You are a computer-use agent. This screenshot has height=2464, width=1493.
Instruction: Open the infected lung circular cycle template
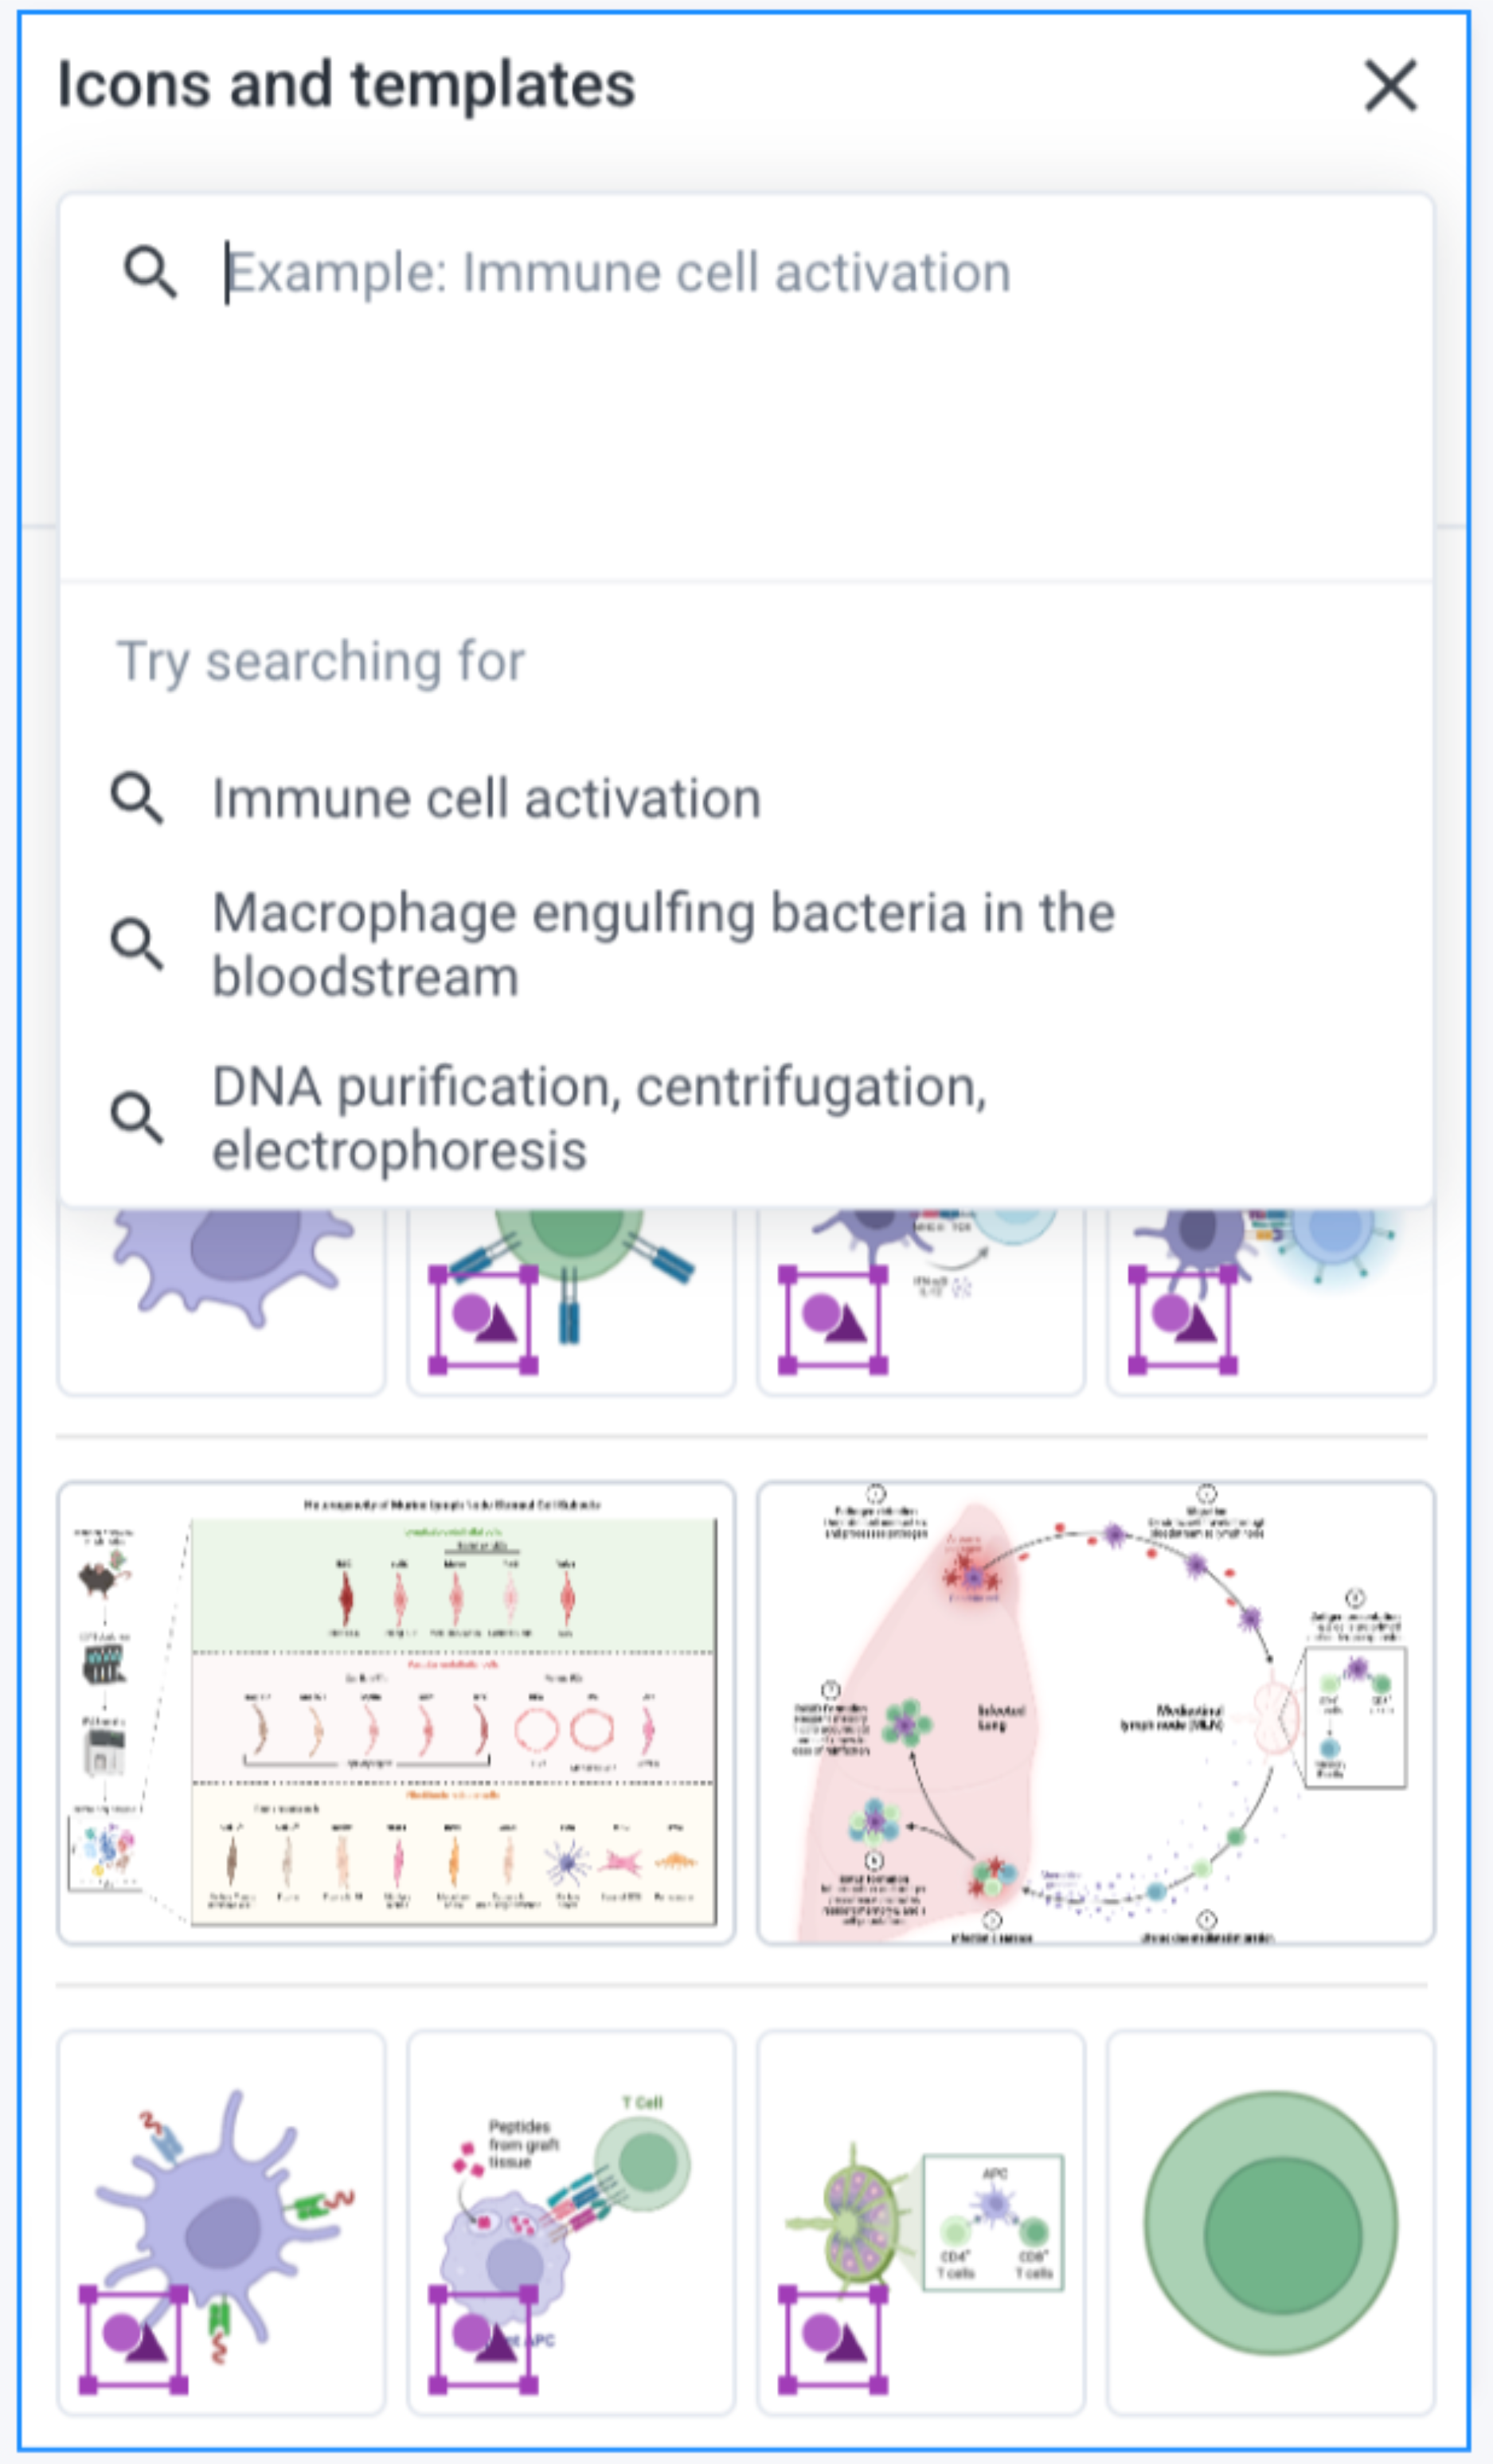click(x=1095, y=1713)
